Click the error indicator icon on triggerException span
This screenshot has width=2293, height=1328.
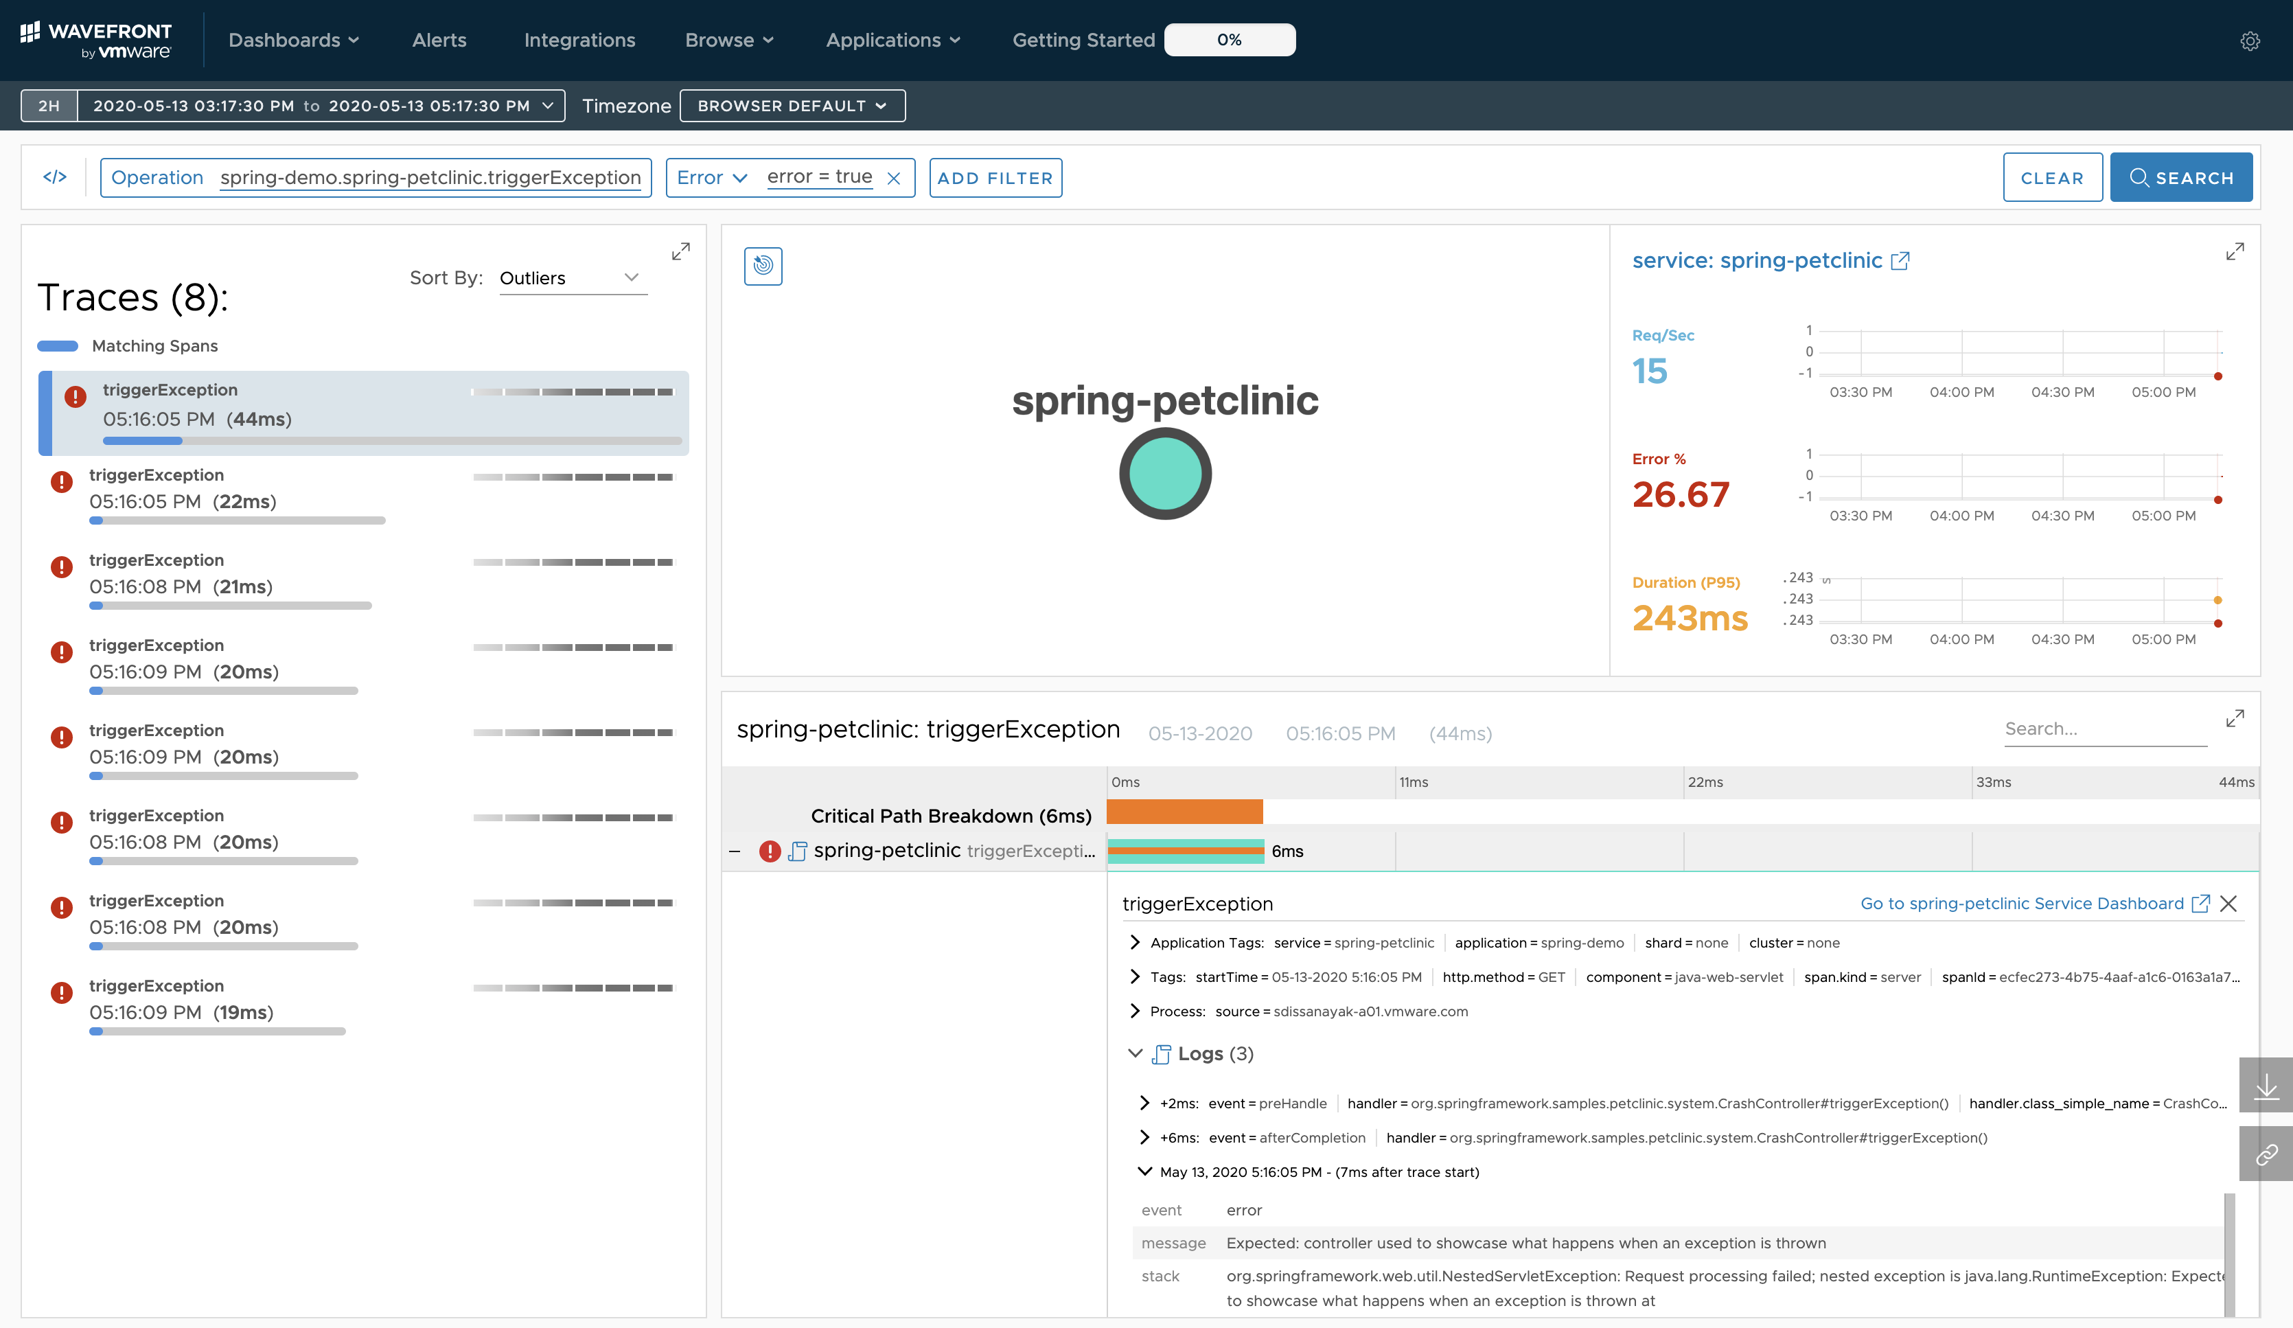click(770, 851)
